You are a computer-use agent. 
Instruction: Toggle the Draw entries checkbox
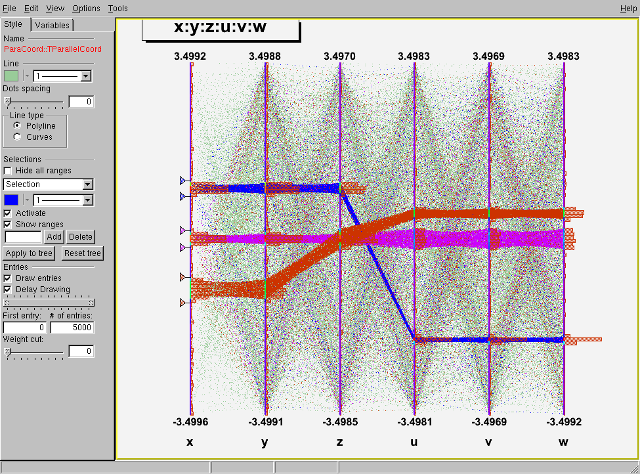tap(7, 278)
